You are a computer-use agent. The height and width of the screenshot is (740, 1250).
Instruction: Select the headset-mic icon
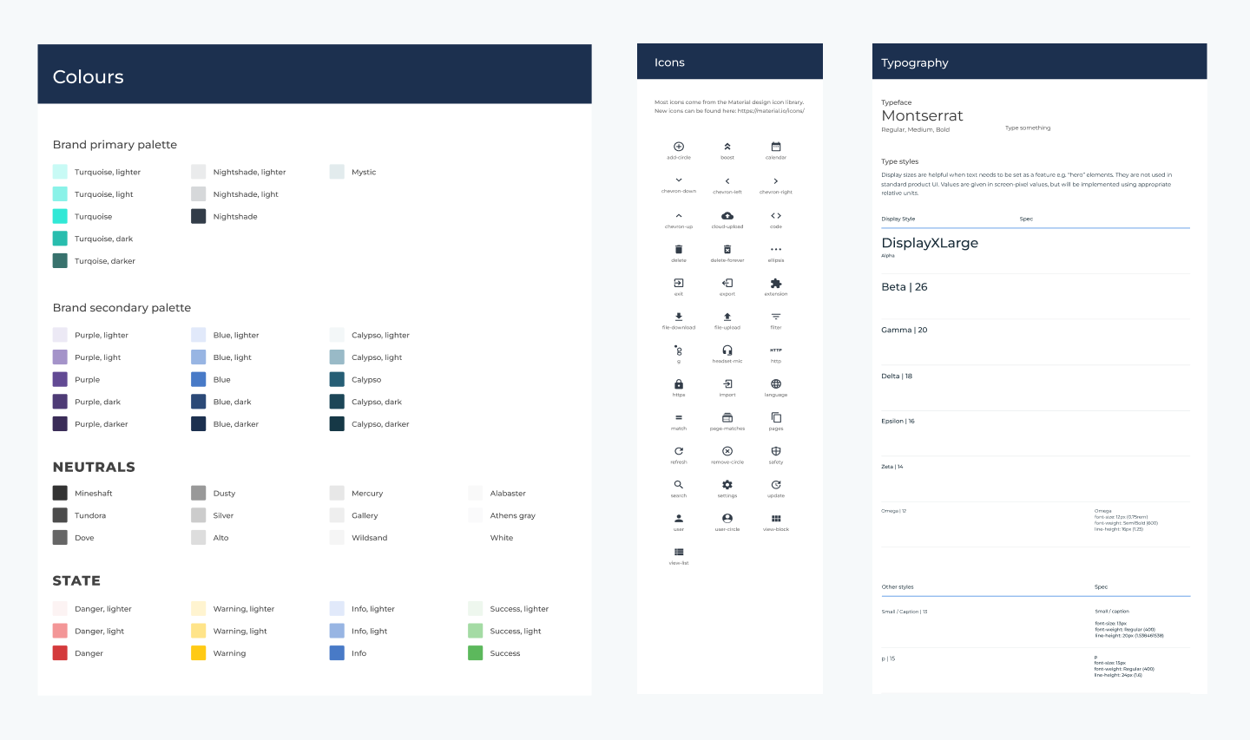[x=727, y=350]
